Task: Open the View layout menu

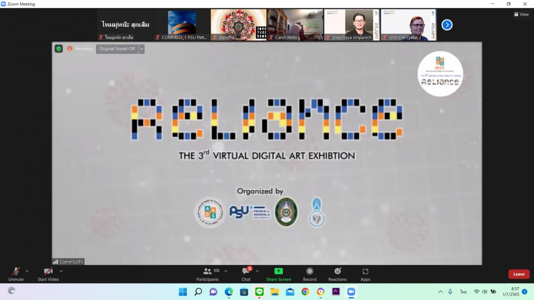Action: coord(522,14)
